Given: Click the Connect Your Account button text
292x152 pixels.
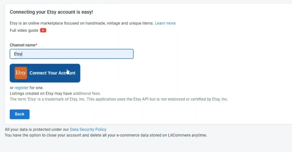Looking at the screenshot, I should tap(52, 73).
